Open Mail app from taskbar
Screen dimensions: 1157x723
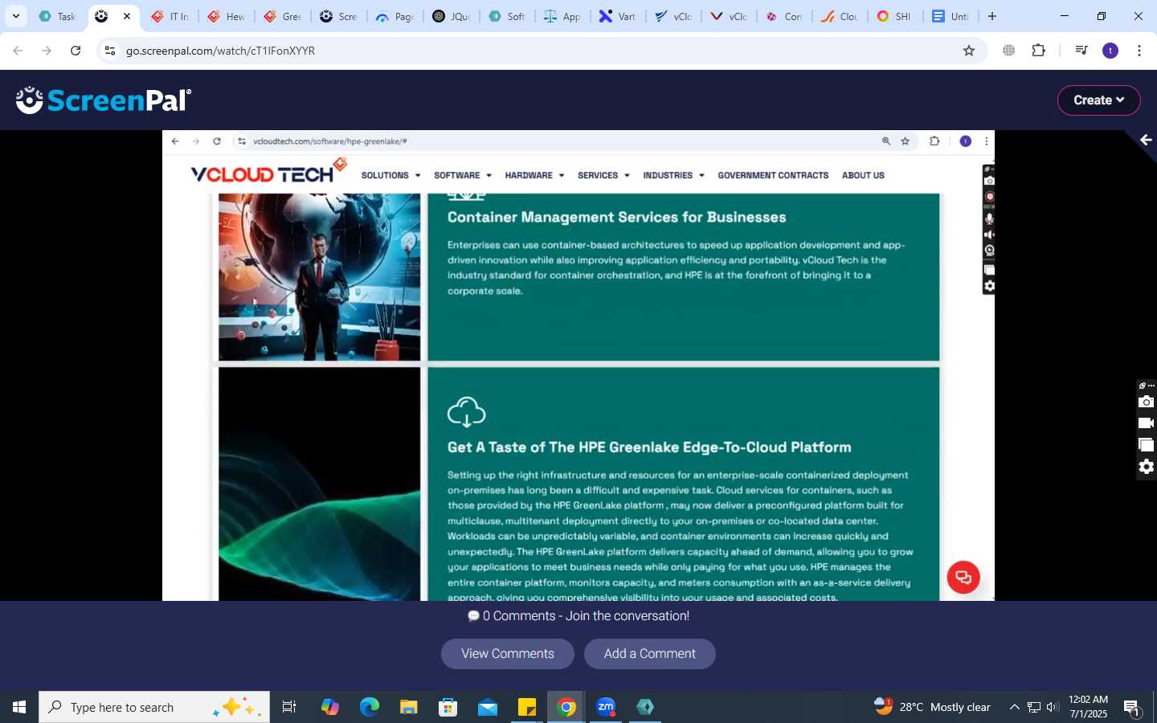point(488,707)
